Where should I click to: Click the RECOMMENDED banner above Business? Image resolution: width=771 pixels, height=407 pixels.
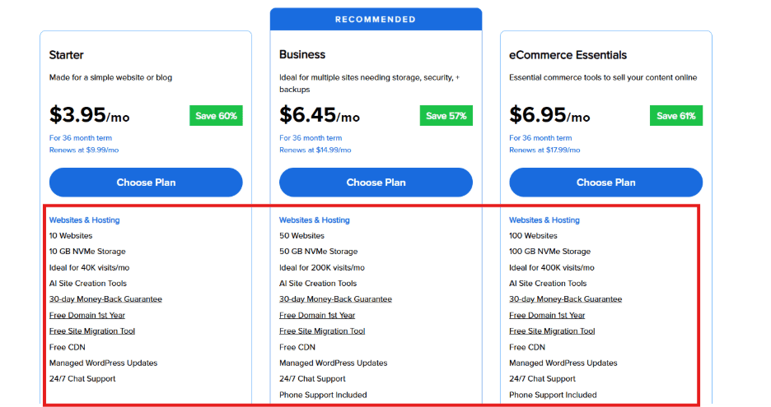[376, 19]
